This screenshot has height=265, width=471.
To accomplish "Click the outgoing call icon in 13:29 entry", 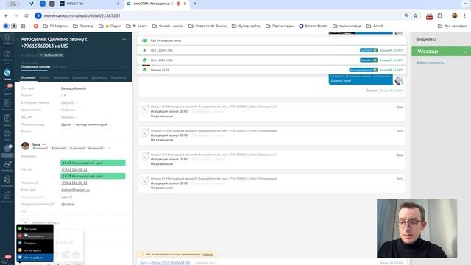I will click(x=145, y=109).
